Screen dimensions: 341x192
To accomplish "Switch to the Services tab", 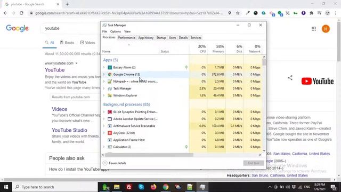I will pos(196,38).
